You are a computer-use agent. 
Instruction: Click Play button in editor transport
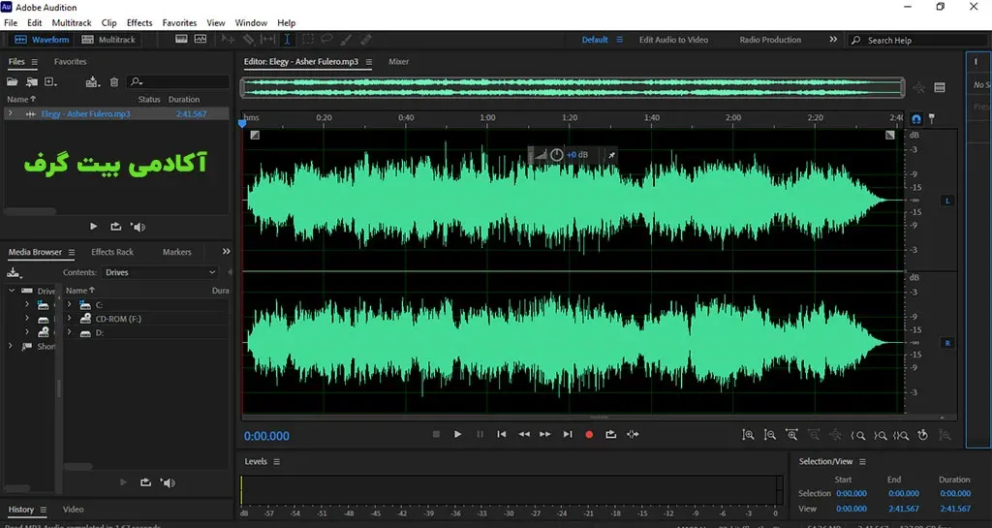pyautogui.click(x=457, y=434)
